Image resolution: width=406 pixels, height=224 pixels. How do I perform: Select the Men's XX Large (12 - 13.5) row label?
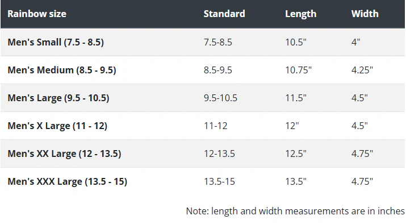coord(64,154)
